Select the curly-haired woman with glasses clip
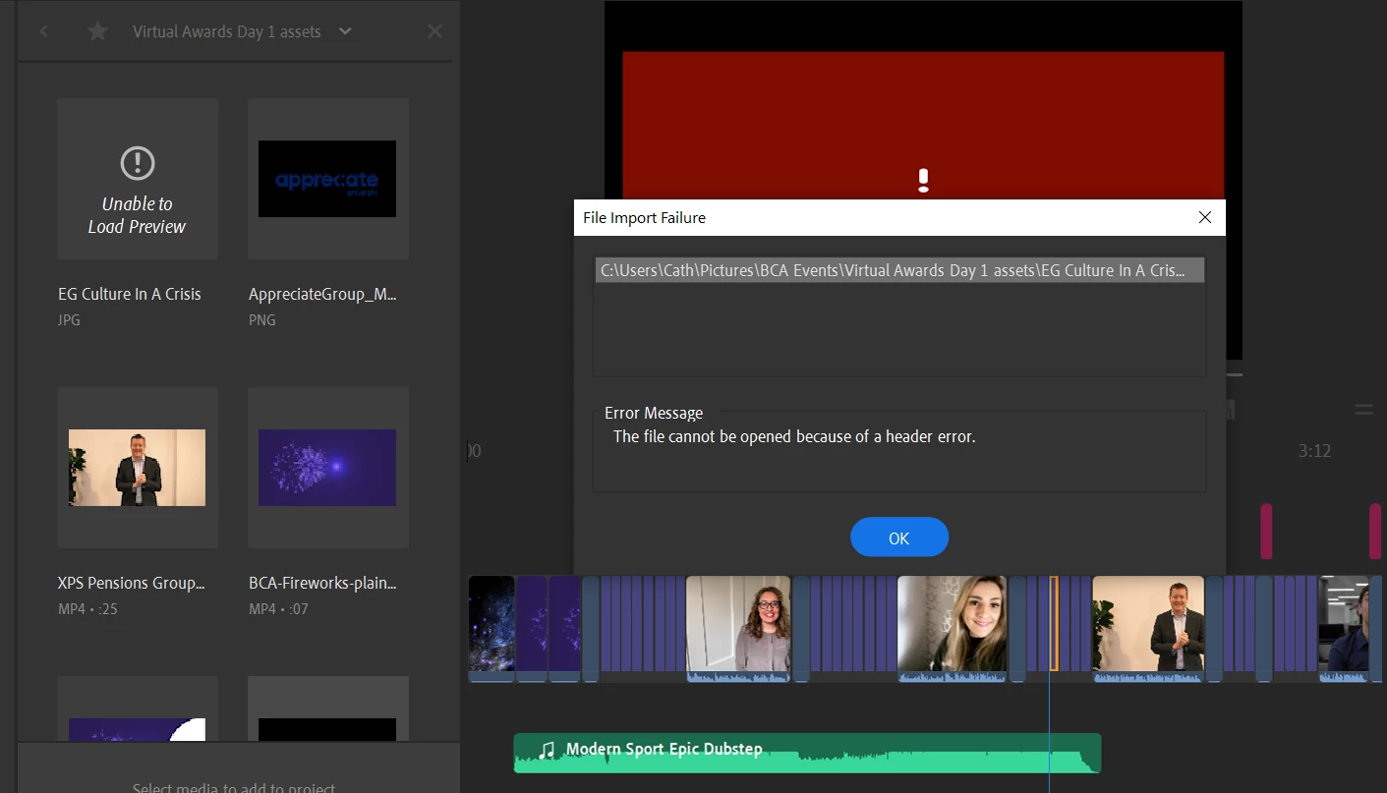Image resolution: width=1387 pixels, height=793 pixels. [x=738, y=629]
